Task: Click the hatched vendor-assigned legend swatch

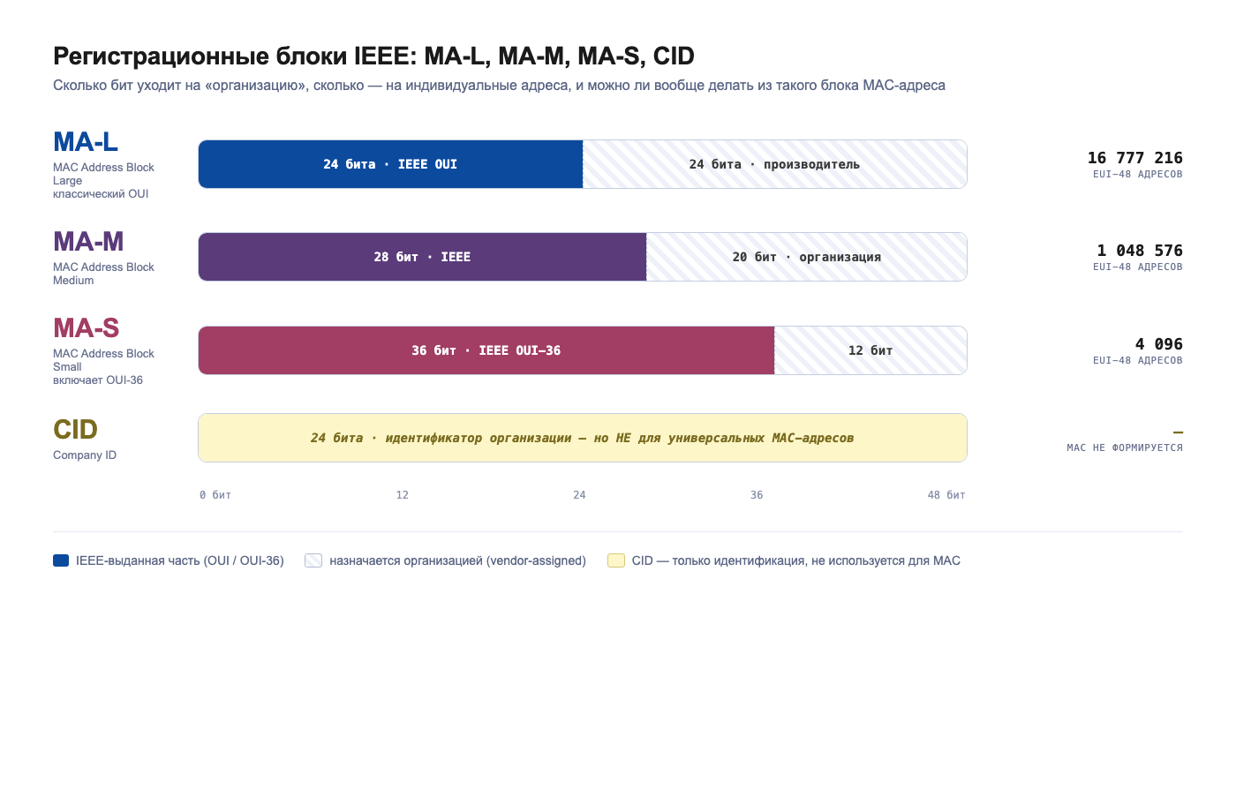Action: [x=313, y=560]
